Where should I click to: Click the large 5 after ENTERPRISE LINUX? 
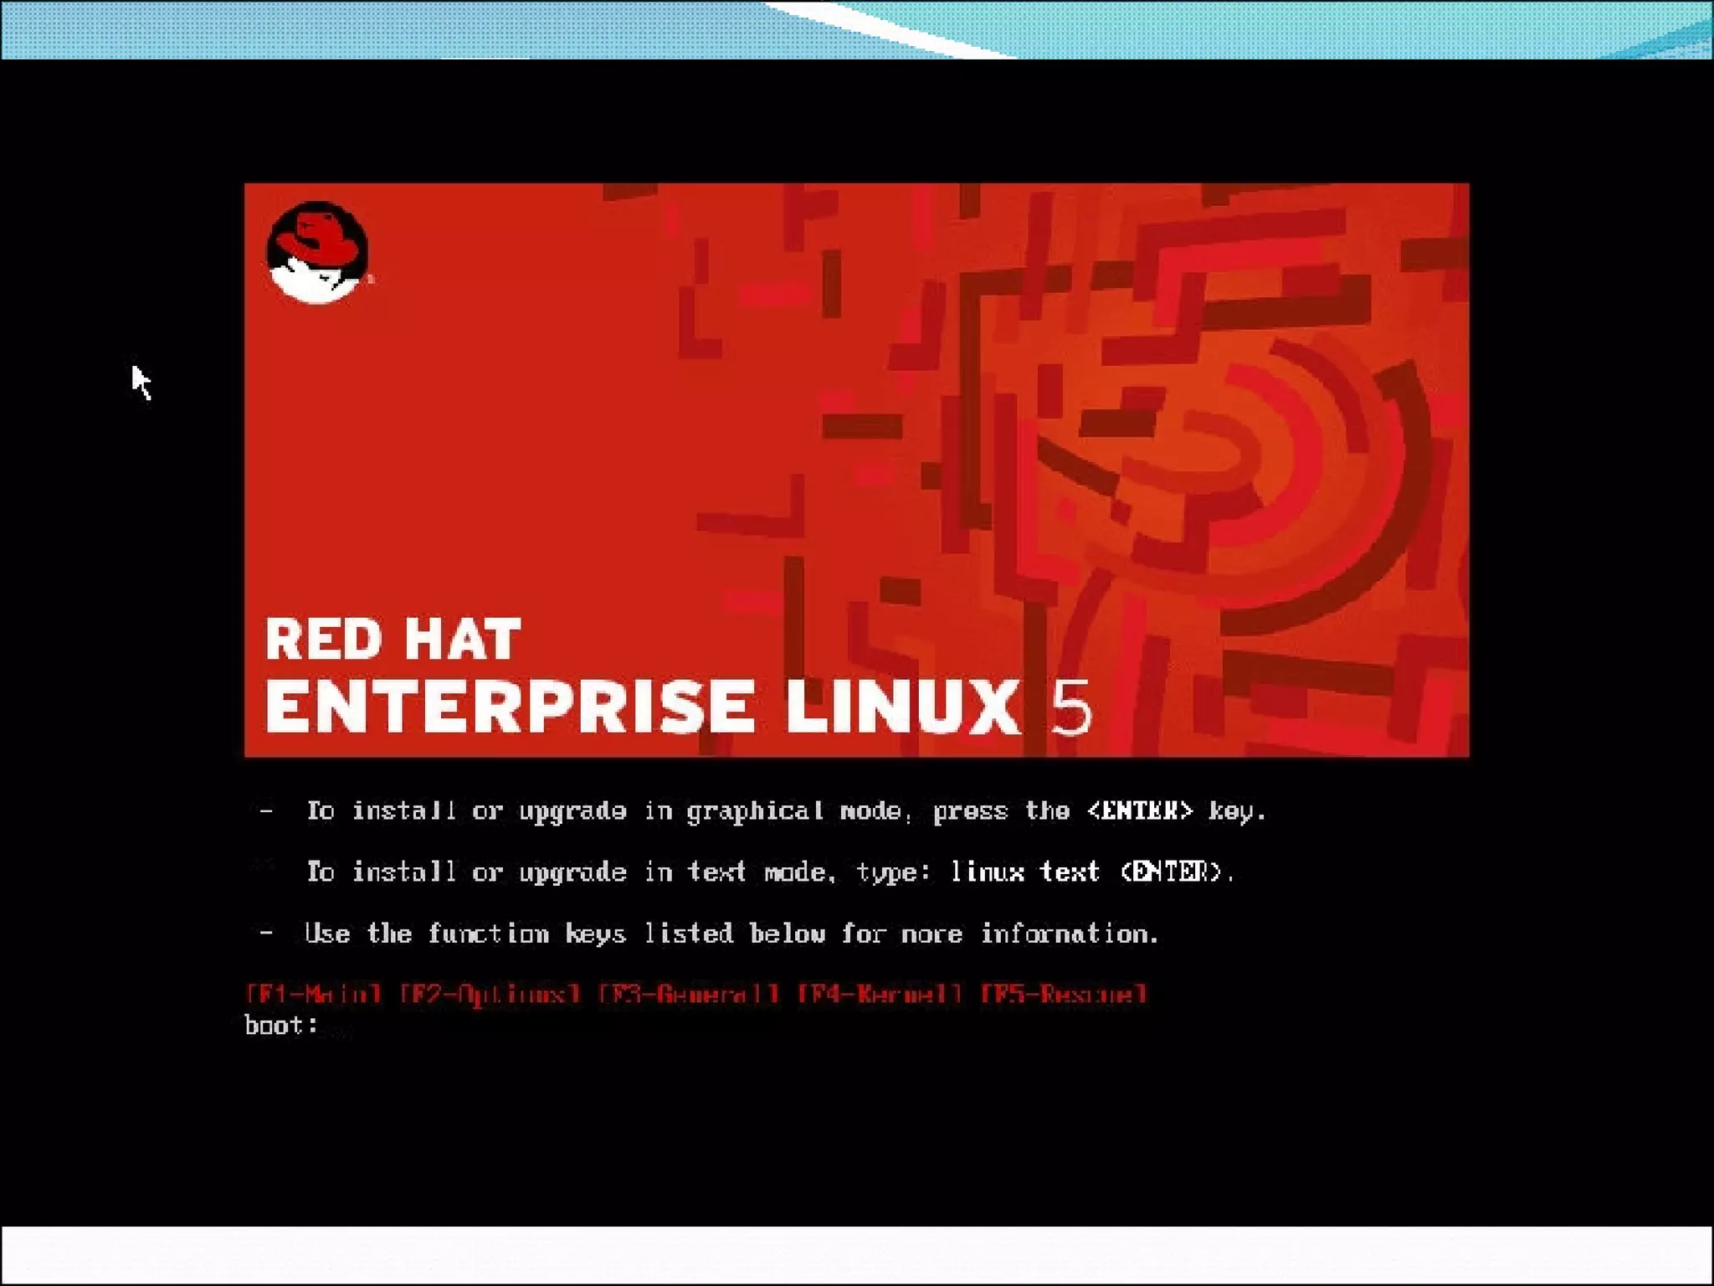point(1071,708)
